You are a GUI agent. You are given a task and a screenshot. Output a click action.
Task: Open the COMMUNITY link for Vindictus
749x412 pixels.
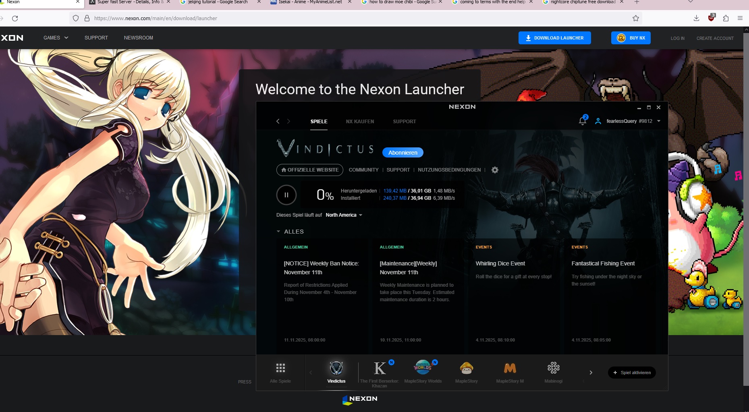[364, 170]
